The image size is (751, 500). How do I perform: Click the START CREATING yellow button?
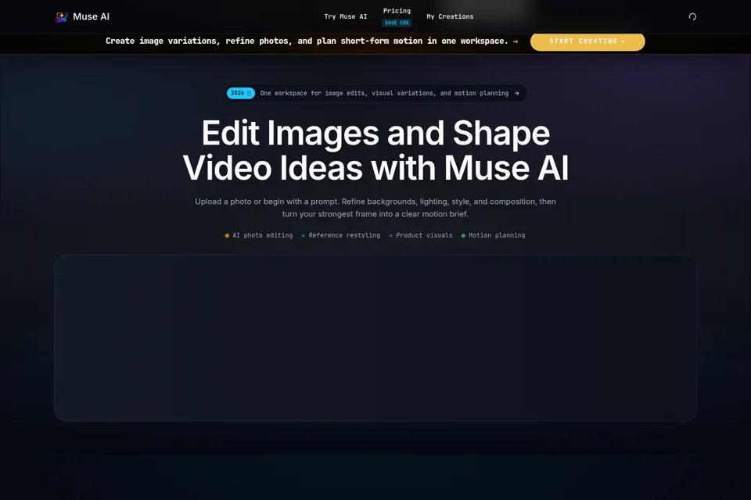pos(588,41)
